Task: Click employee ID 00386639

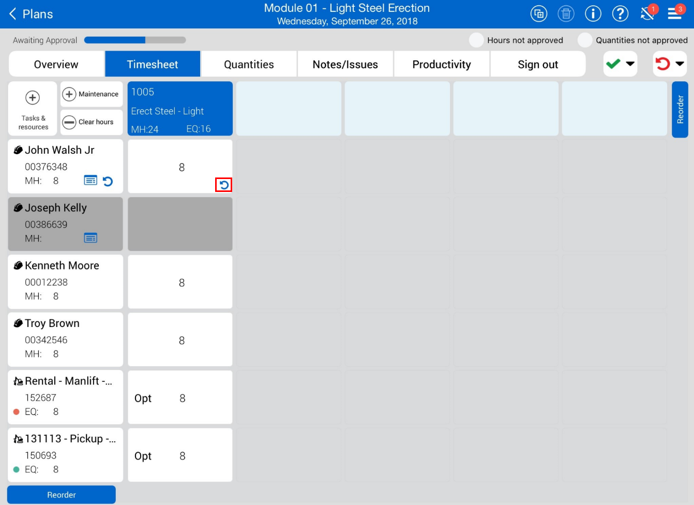Action: pos(46,225)
